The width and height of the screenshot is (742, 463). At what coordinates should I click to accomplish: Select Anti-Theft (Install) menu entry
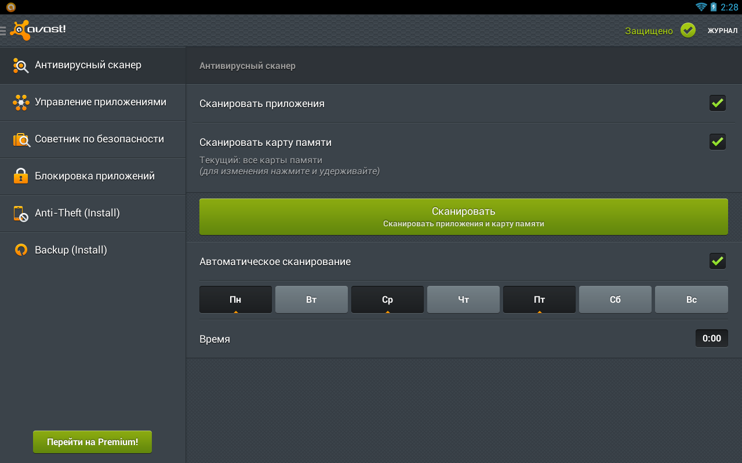[77, 213]
